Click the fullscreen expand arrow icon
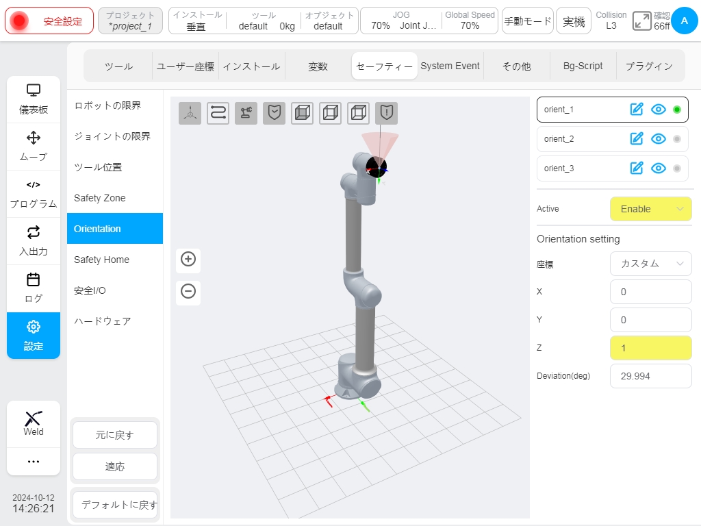The width and height of the screenshot is (701, 526). click(642, 21)
